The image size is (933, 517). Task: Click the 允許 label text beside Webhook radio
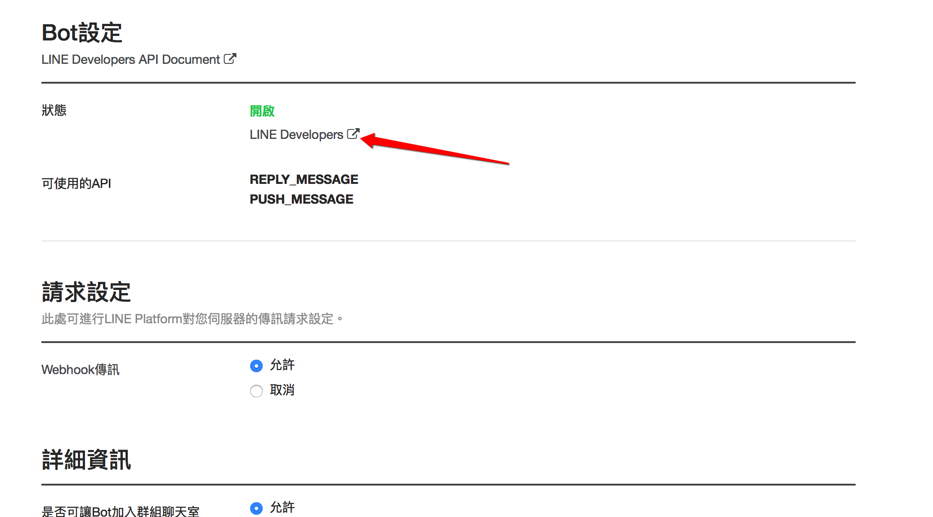click(282, 365)
